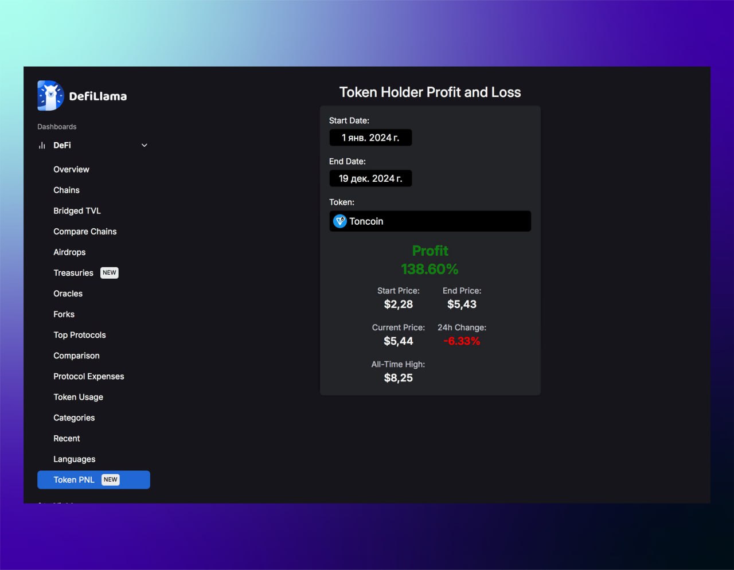734x570 pixels.
Task: Click the DefiLlama llama logo icon
Action: point(50,96)
